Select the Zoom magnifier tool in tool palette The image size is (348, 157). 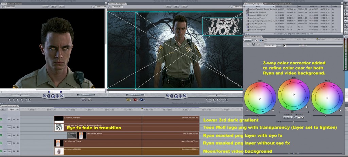[346, 25]
